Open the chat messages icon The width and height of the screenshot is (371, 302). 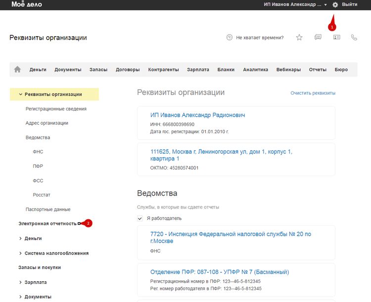pyautogui.click(x=318, y=37)
